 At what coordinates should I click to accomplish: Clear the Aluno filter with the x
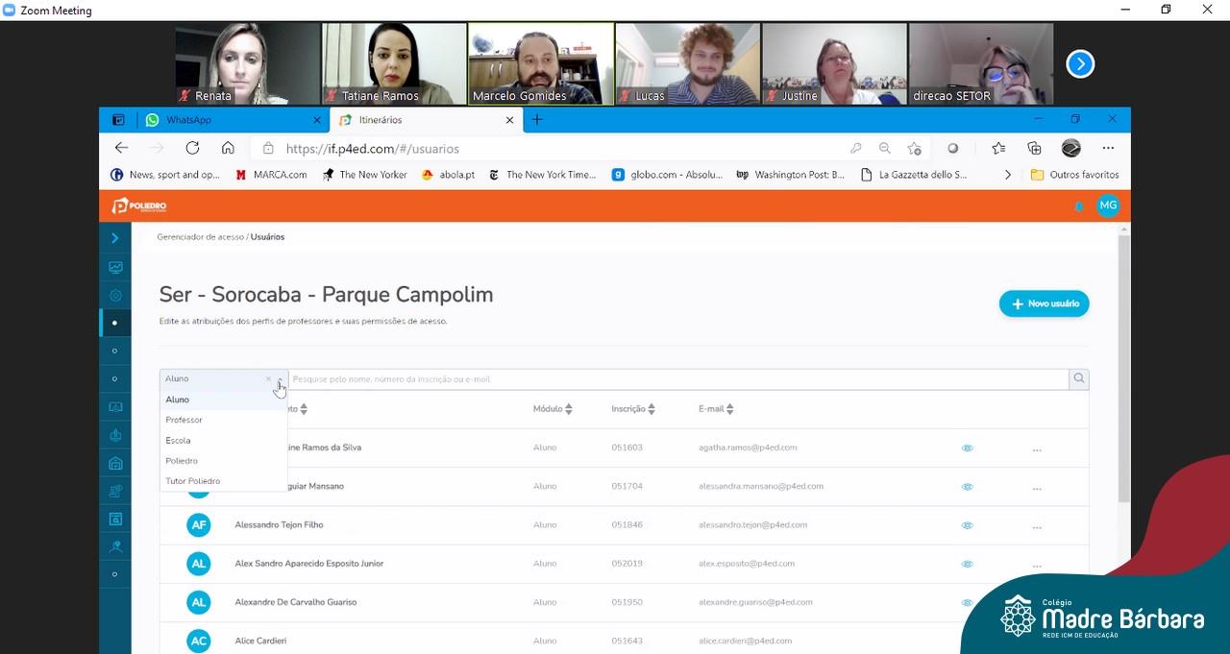click(x=268, y=379)
